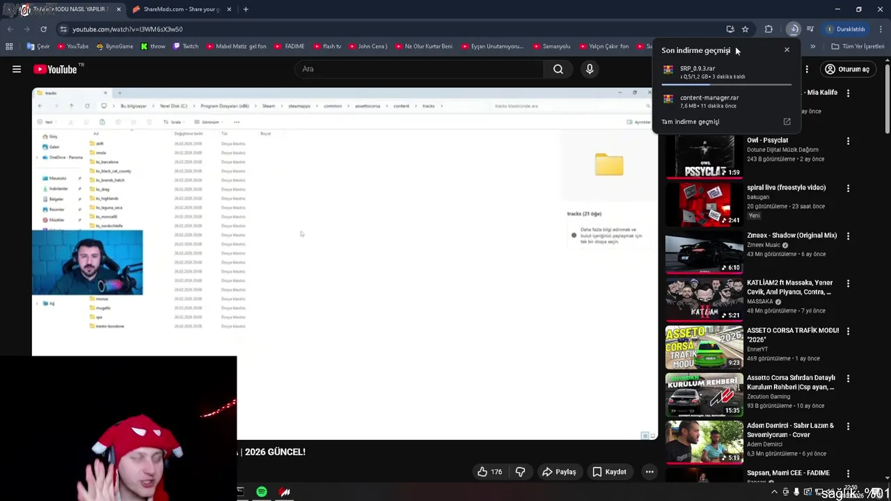The height and width of the screenshot is (501, 891).
Task: Open the 'Twitch' bookmark
Action: tap(186, 47)
